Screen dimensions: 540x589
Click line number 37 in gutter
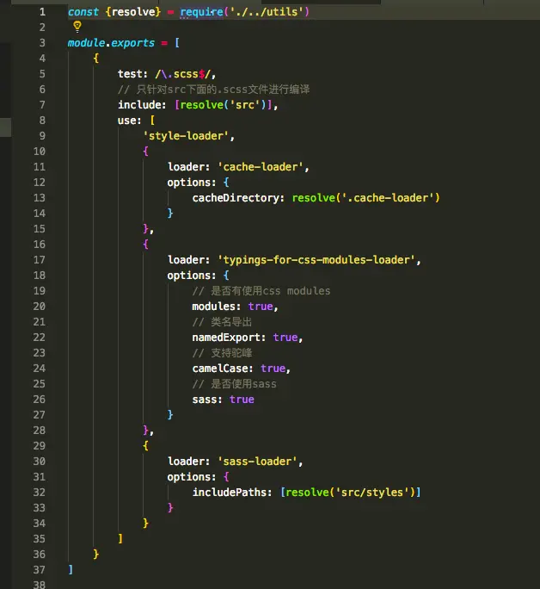coord(40,570)
